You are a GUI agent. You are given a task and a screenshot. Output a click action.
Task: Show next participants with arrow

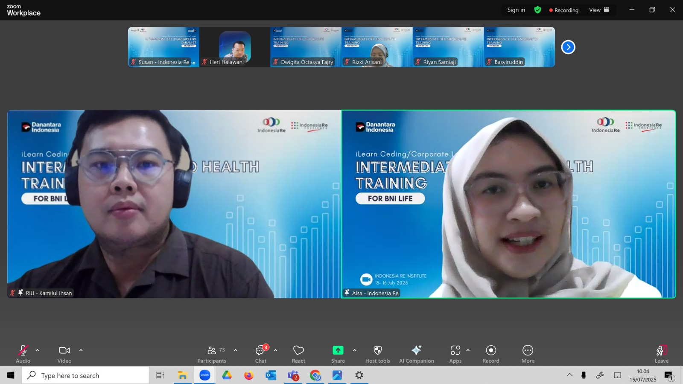point(568,47)
